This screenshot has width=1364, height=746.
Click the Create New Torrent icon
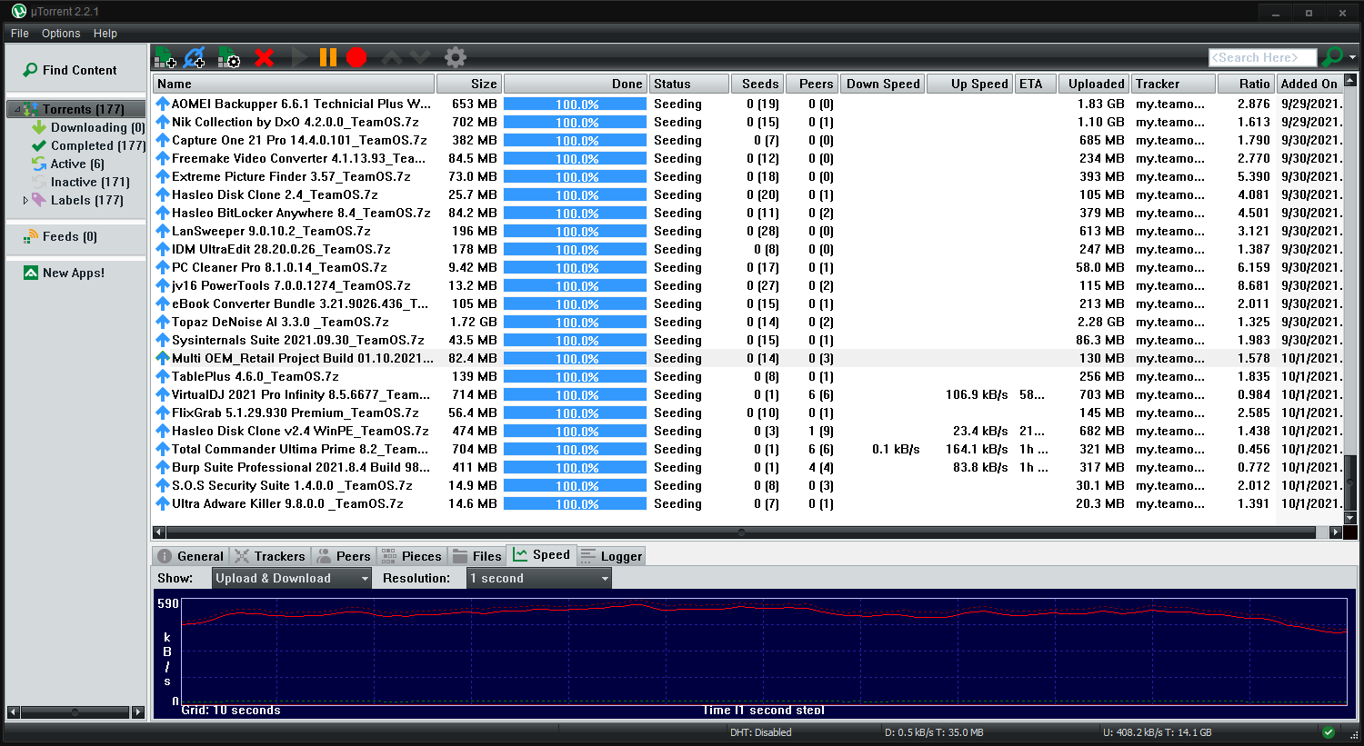[229, 57]
